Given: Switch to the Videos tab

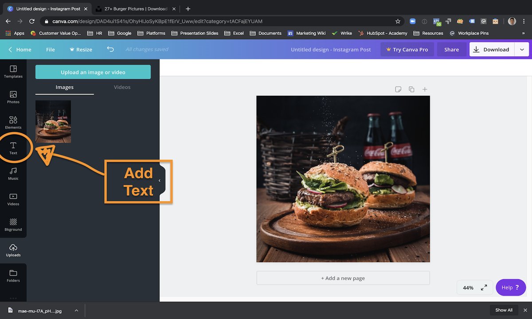Looking at the screenshot, I should coord(121,87).
